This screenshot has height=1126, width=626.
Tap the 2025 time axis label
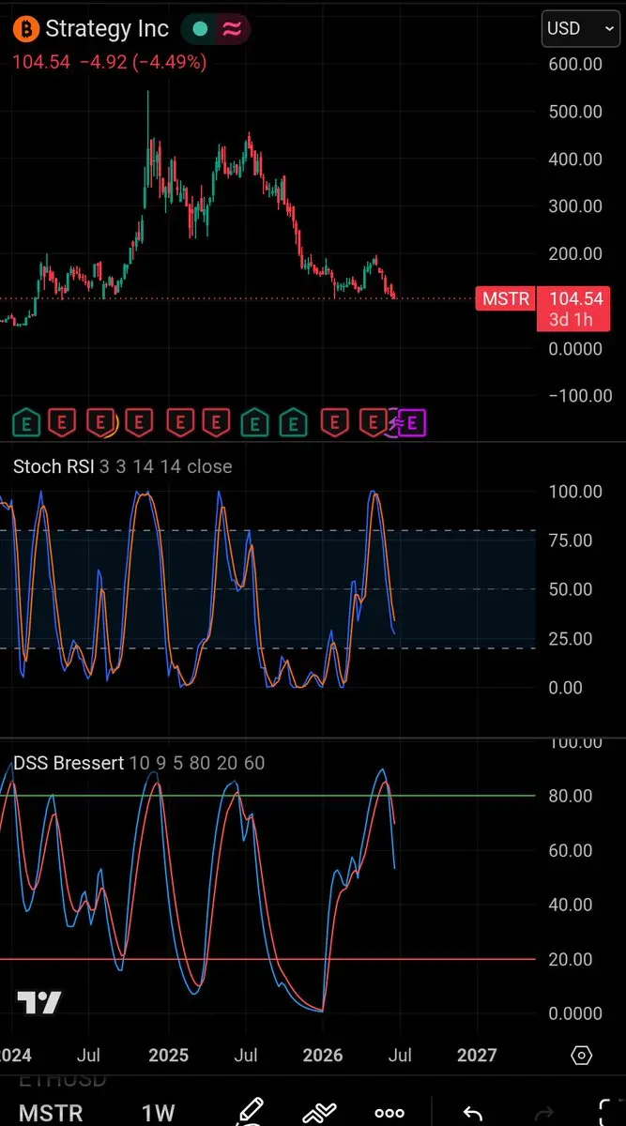coord(170,1055)
